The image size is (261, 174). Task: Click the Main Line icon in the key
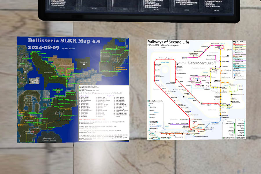pyautogui.click(x=234, y=44)
